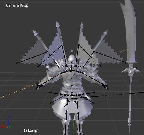Image resolution: width=144 pixels, height=135 pixels.
Task: Click the "(1) Lamp" object label
Action: 30,130
